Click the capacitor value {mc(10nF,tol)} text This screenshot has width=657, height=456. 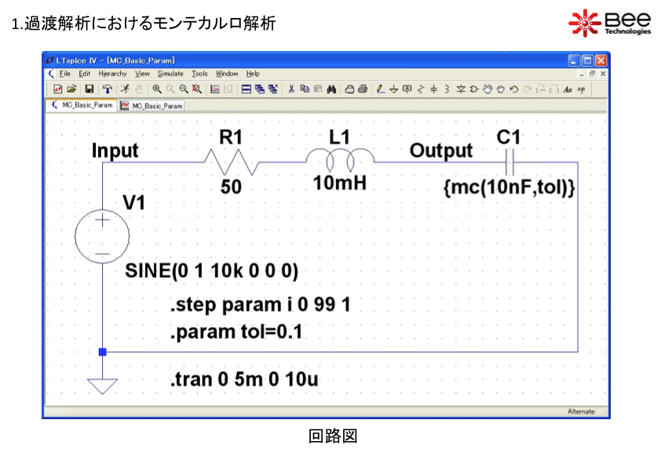[x=509, y=188]
